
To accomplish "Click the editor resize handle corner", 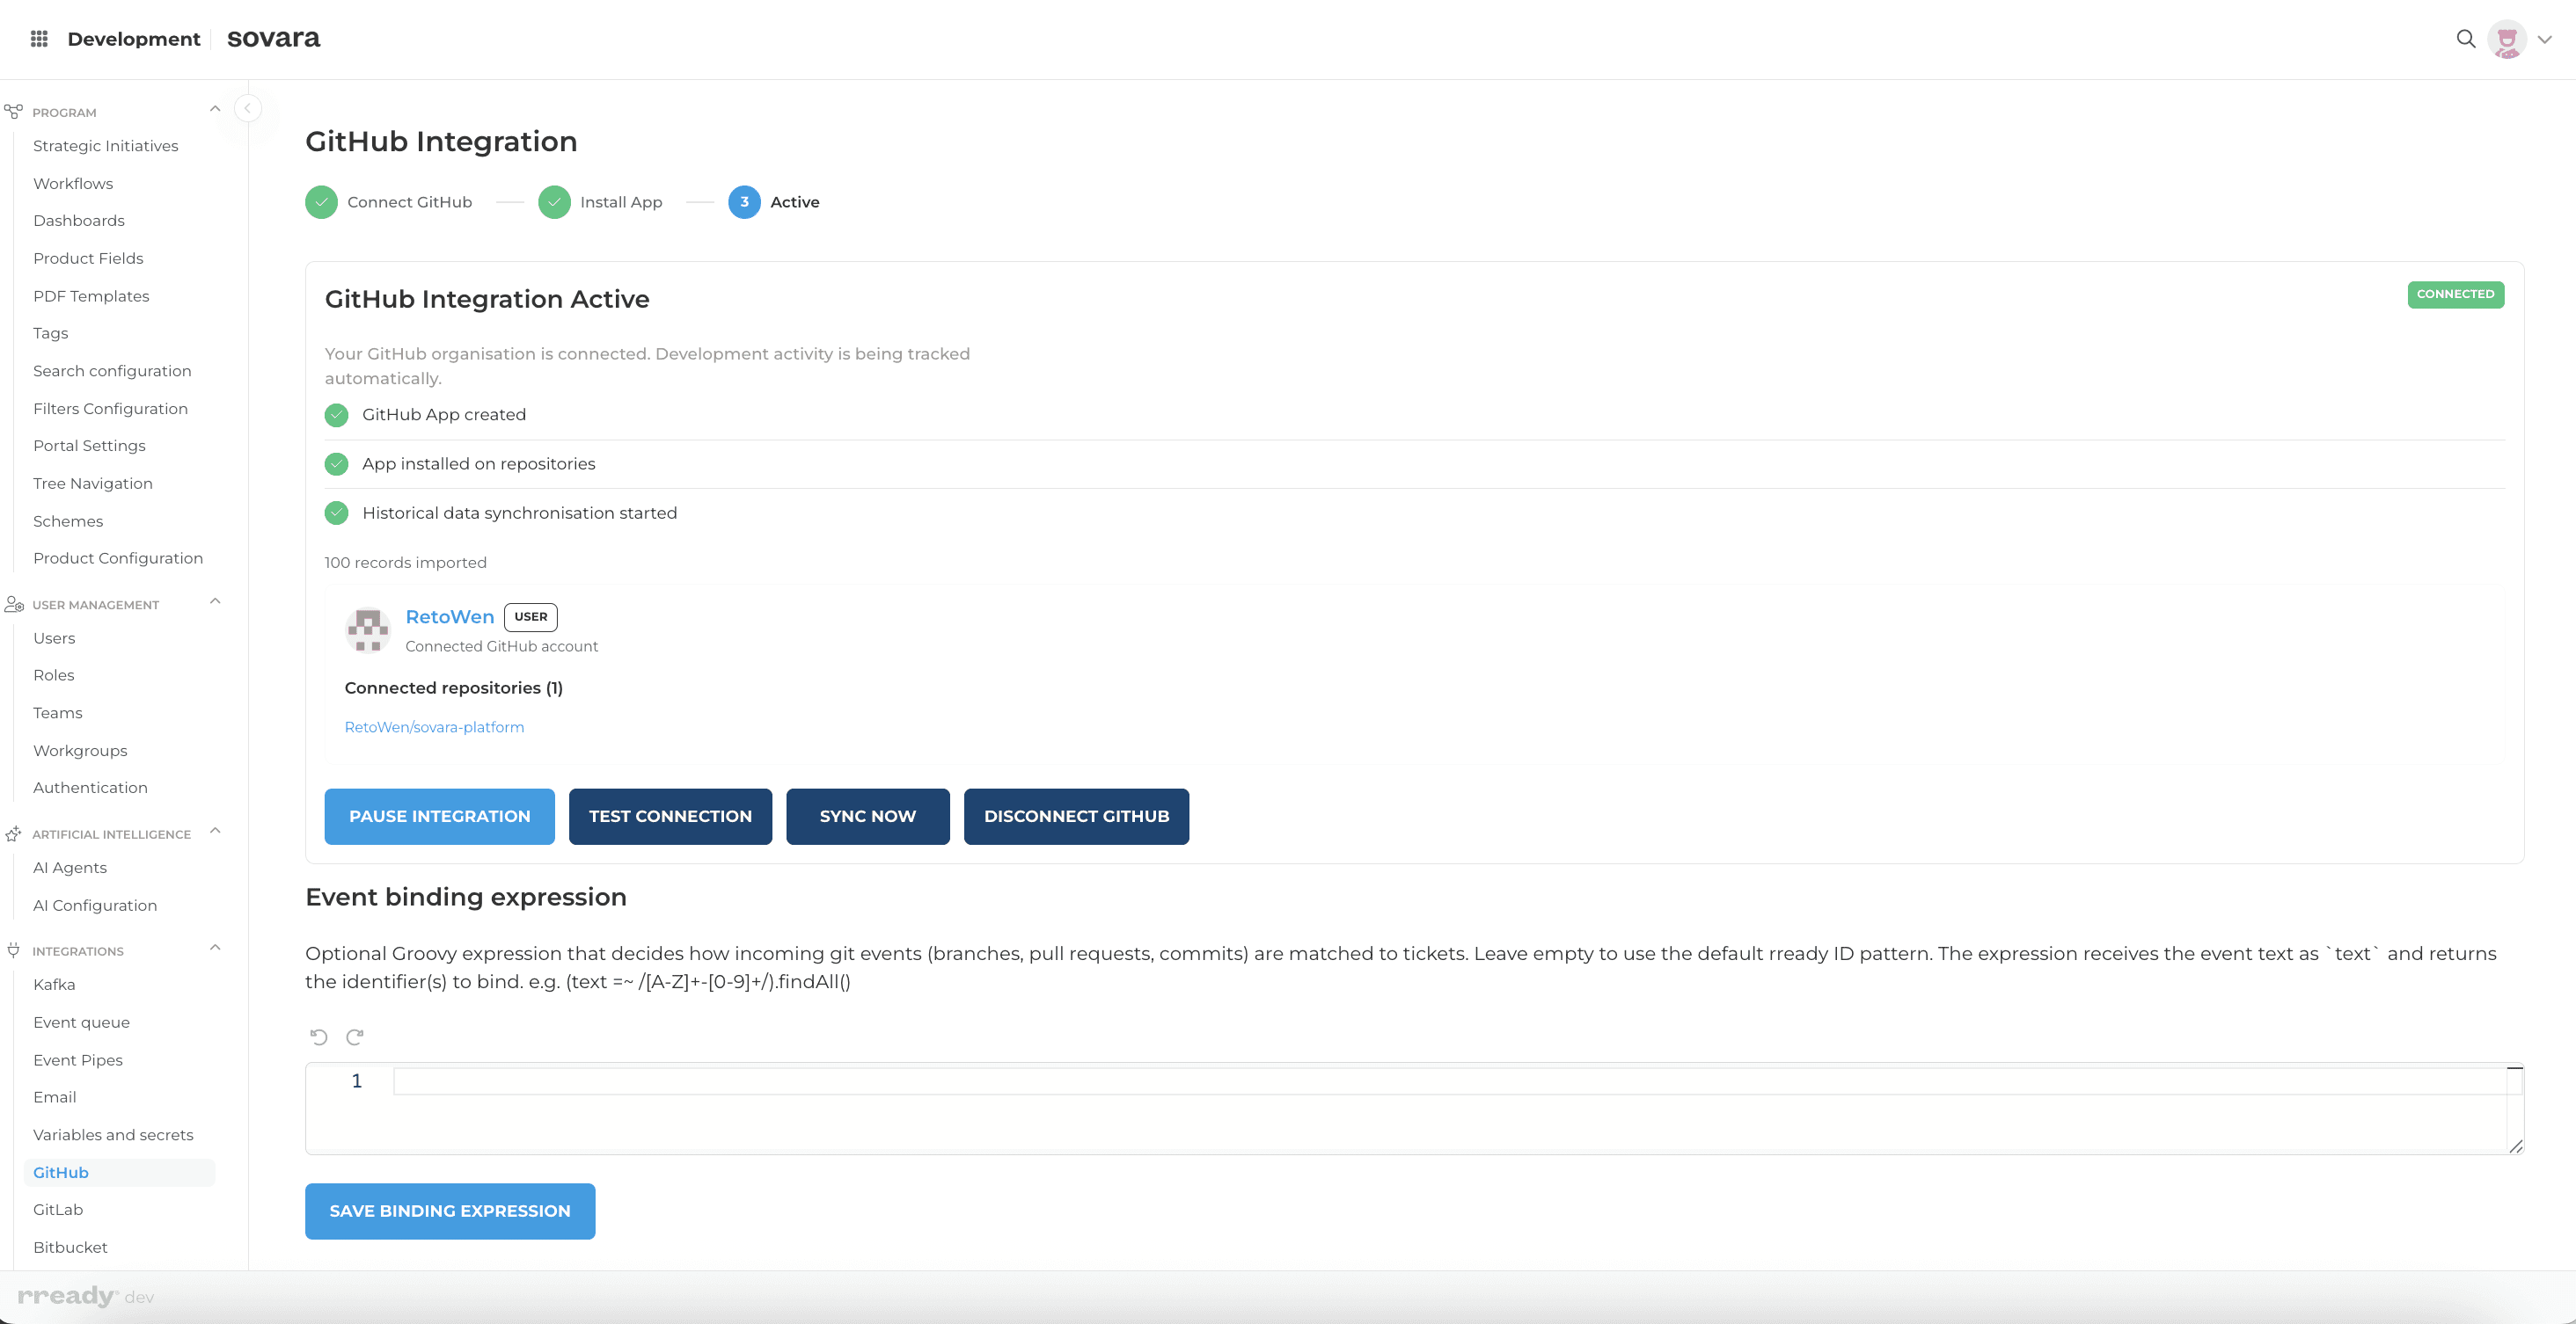I will click(2516, 1146).
